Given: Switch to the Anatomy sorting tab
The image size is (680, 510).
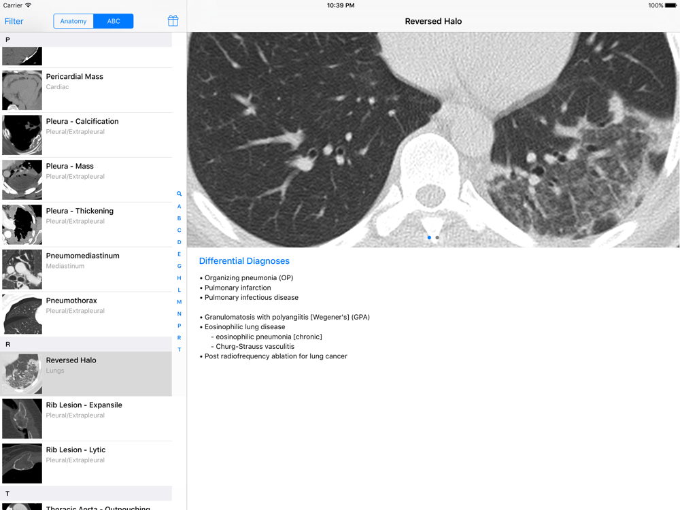Looking at the screenshot, I should coord(73,21).
